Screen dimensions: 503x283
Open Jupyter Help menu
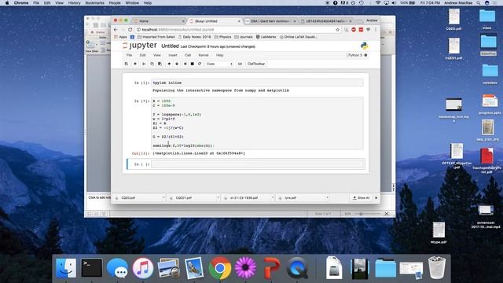tap(219, 55)
